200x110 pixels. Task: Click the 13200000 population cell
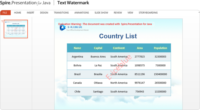160,91
